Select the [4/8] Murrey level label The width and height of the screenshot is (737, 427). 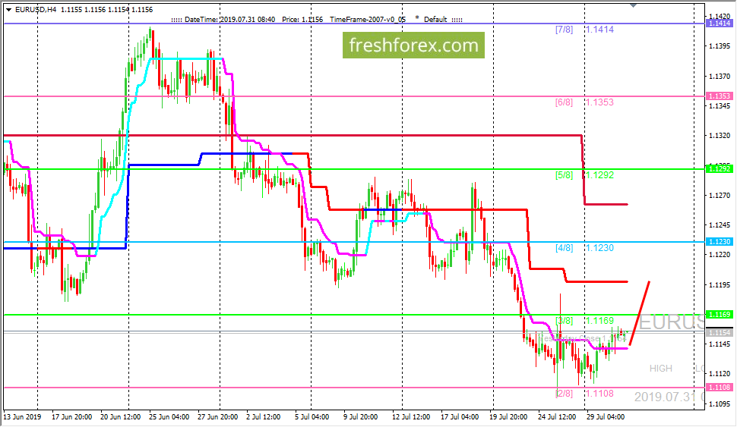click(564, 248)
